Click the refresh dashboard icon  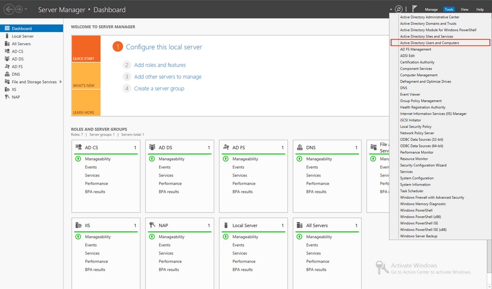[398, 9]
